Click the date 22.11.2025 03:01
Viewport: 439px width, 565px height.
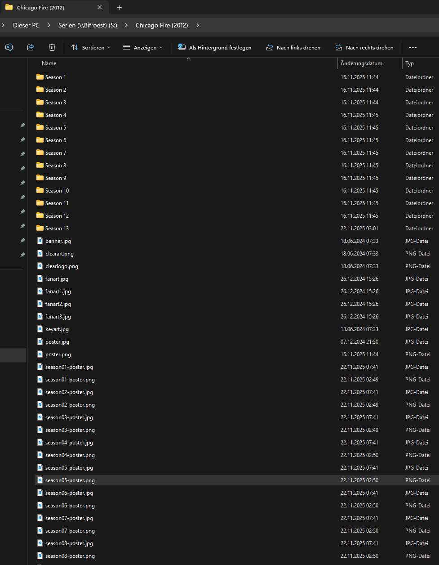click(359, 229)
